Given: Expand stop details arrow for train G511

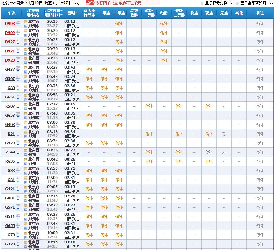Looking at the screenshot, I should tap(18, 218).
